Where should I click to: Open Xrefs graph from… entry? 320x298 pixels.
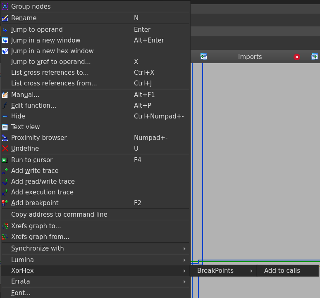click(95, 237)
